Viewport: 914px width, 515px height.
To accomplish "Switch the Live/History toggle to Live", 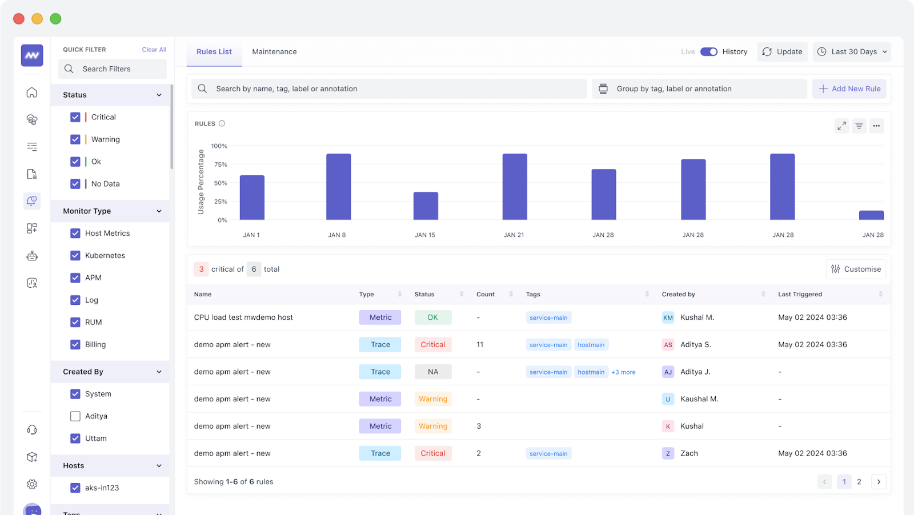I will click(708, 51).
